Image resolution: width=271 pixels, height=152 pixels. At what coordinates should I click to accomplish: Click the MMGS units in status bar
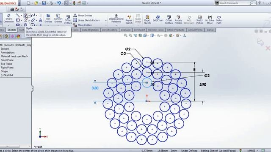pyautogui.click(x=251, y=150)
